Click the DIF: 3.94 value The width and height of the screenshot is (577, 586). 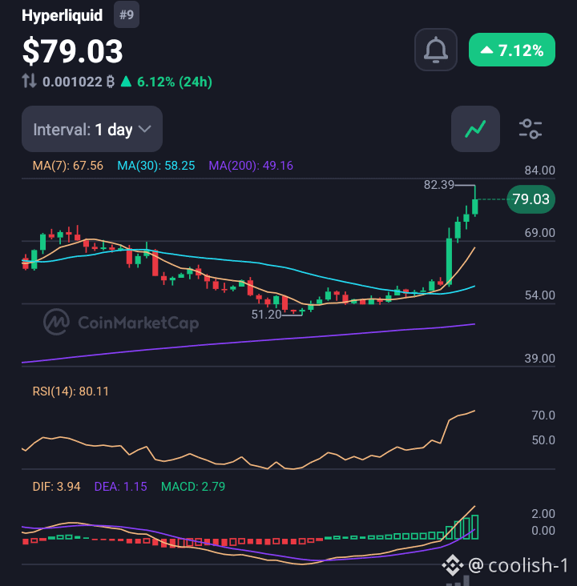coord(57,487)
